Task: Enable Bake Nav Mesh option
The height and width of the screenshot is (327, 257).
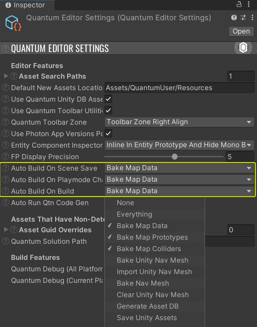Action: [x=154, y=283]
